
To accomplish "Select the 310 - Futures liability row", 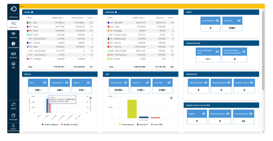I will coord(141,59).
